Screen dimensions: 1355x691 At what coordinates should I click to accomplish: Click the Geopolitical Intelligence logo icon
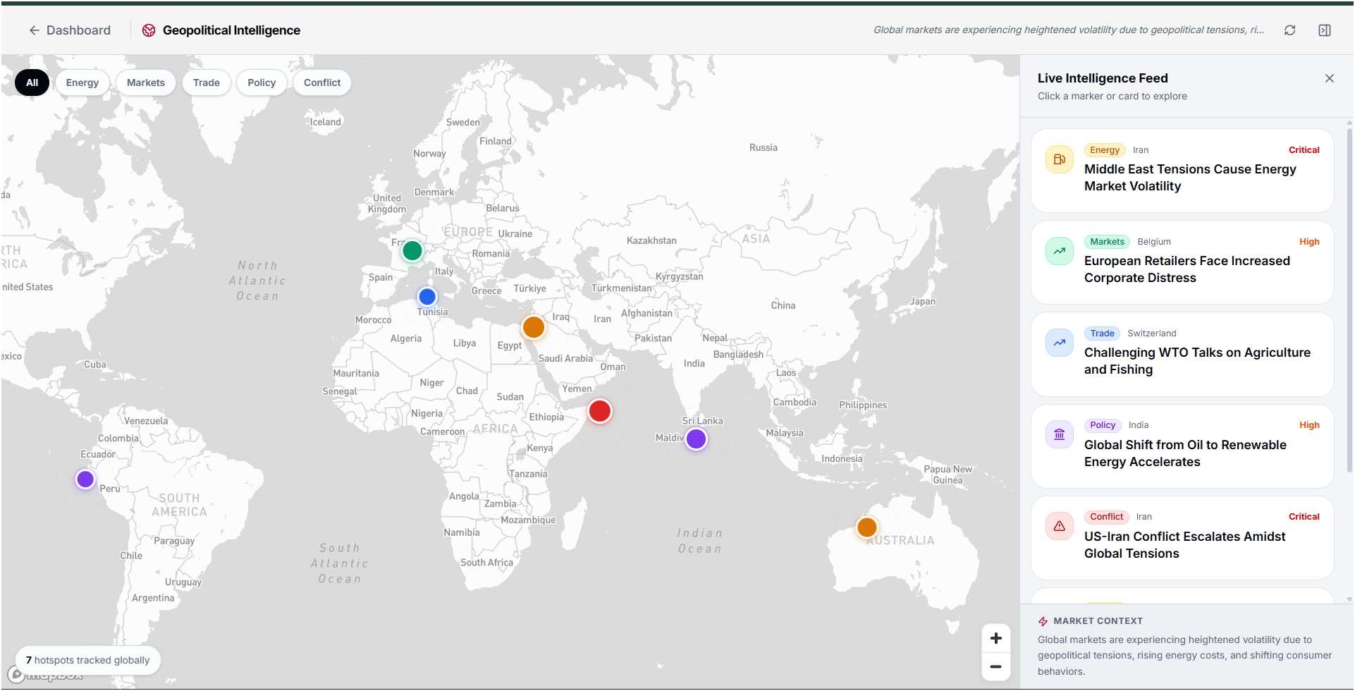(x=149, y=30)
